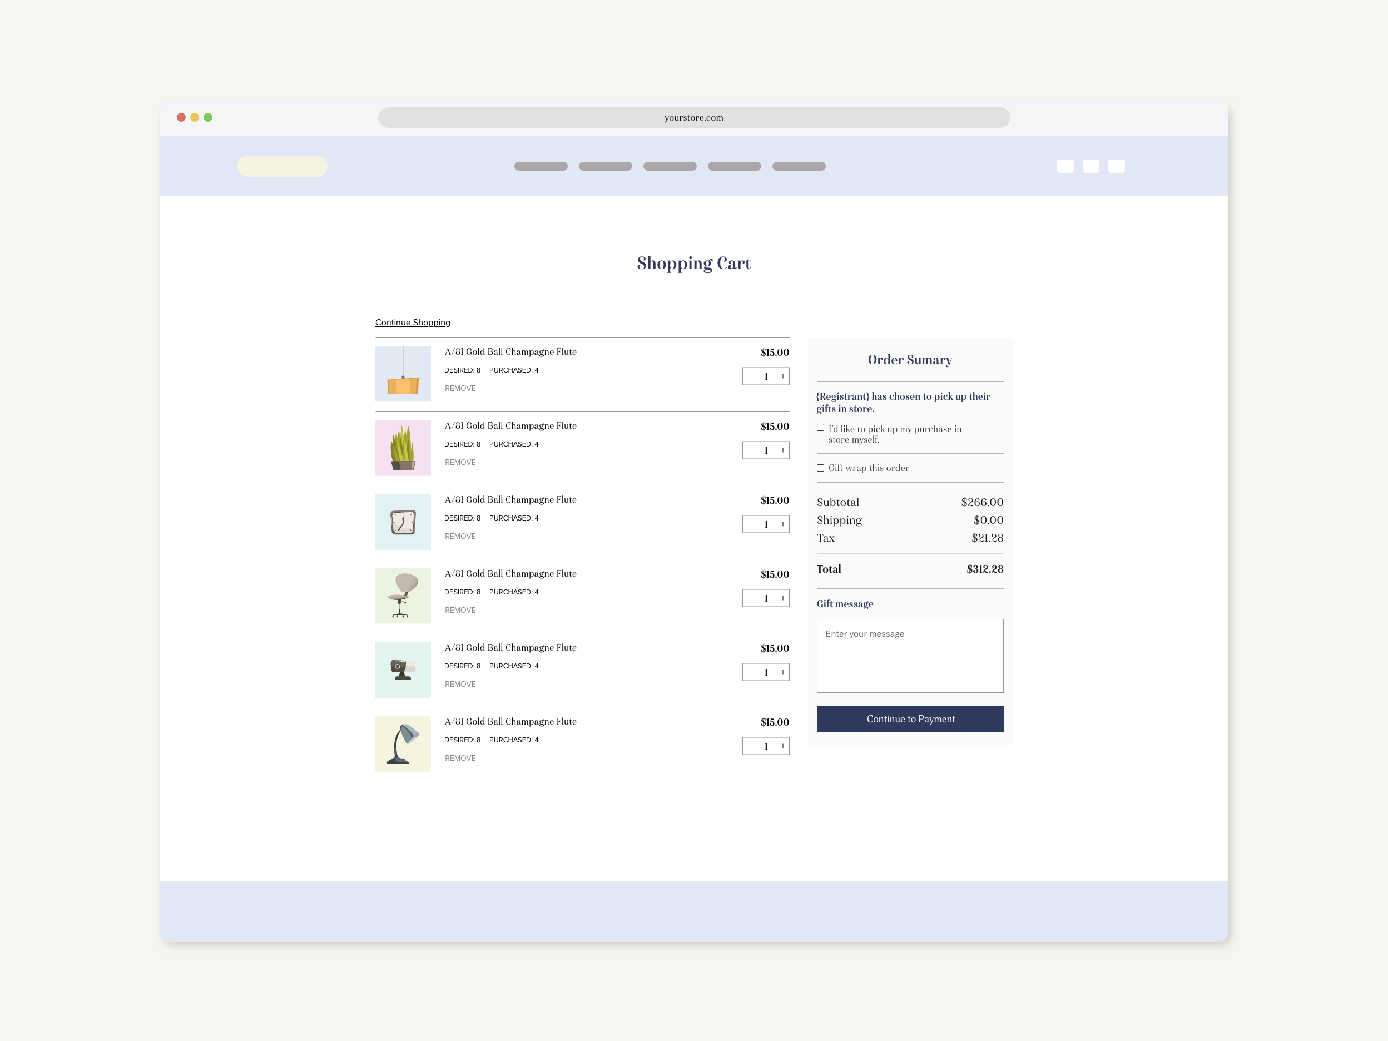Enable the in-store pickup checkbox
This screenshot has height=1041, width=1388.
(x=821, y=427)
